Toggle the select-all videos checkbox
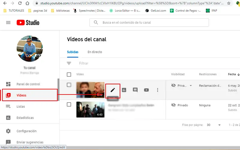This screenshot has width=240, height=150. [69, 74]
